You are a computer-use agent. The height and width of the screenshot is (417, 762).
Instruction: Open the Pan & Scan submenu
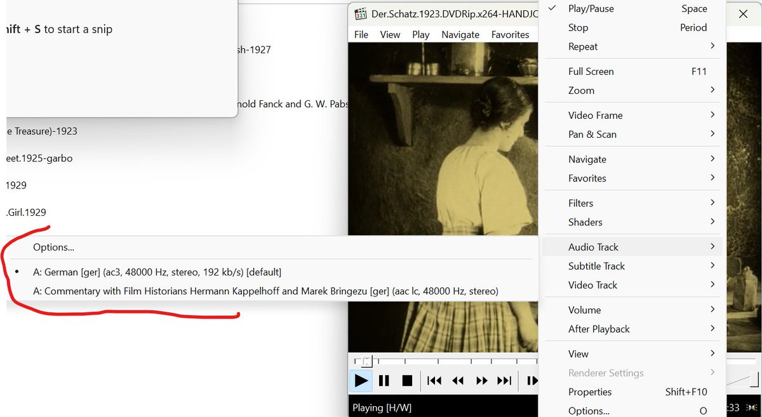pos(632,134)
